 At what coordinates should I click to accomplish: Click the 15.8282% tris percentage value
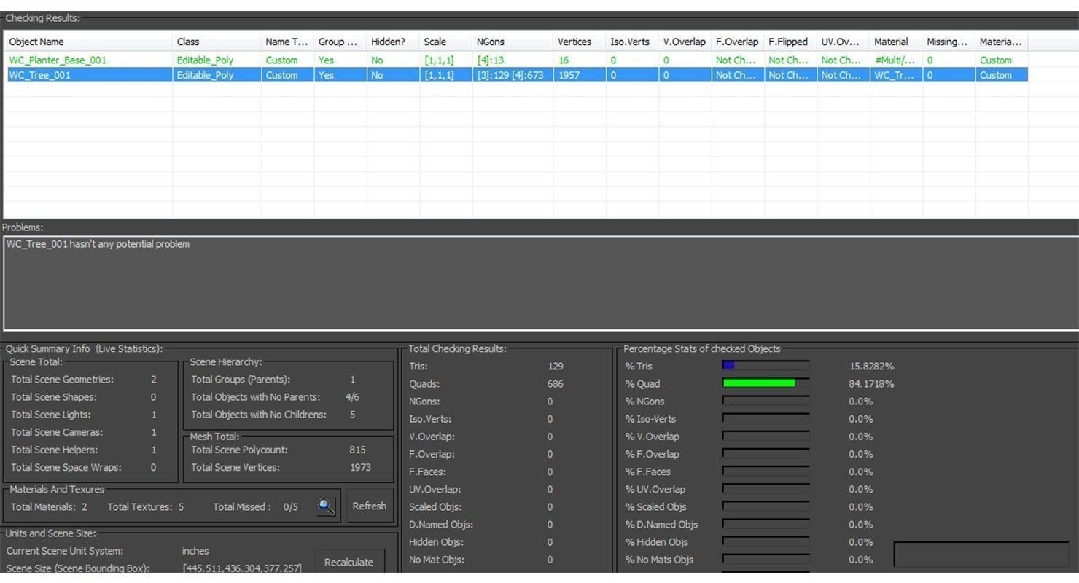click(871, 366)
